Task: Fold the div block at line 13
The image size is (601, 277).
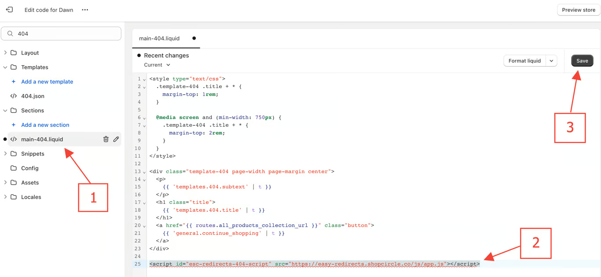Action: click(144, 172)
